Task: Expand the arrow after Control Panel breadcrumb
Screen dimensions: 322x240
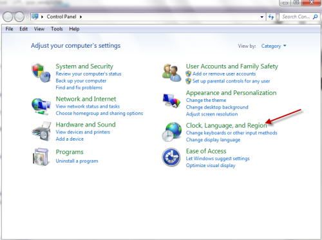Action: pyautogui.click(x=81, y=17)
